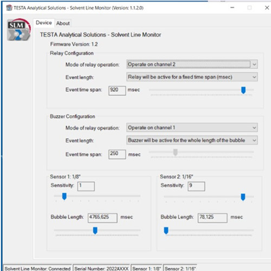The height and width of the screenshot is (271, 271).
Task: Click 'Sensor 2: 1/16"' group box label
Action: pos(177,177)
